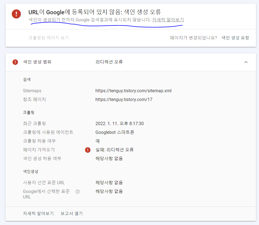
Task: Collapse the 색인 생성 범위 section chevron
Action: click(x=246, y=62)
